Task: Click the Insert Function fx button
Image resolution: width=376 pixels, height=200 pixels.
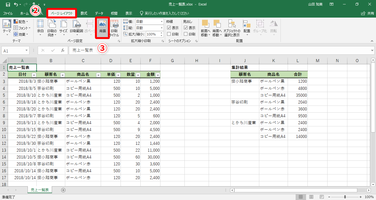Action: pyautogui.click(x=63, y=50)
